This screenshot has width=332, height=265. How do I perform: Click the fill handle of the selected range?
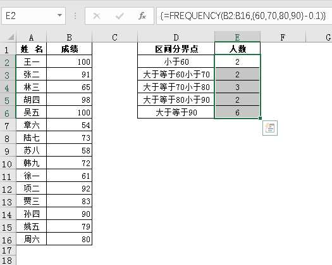coord(260,119)
